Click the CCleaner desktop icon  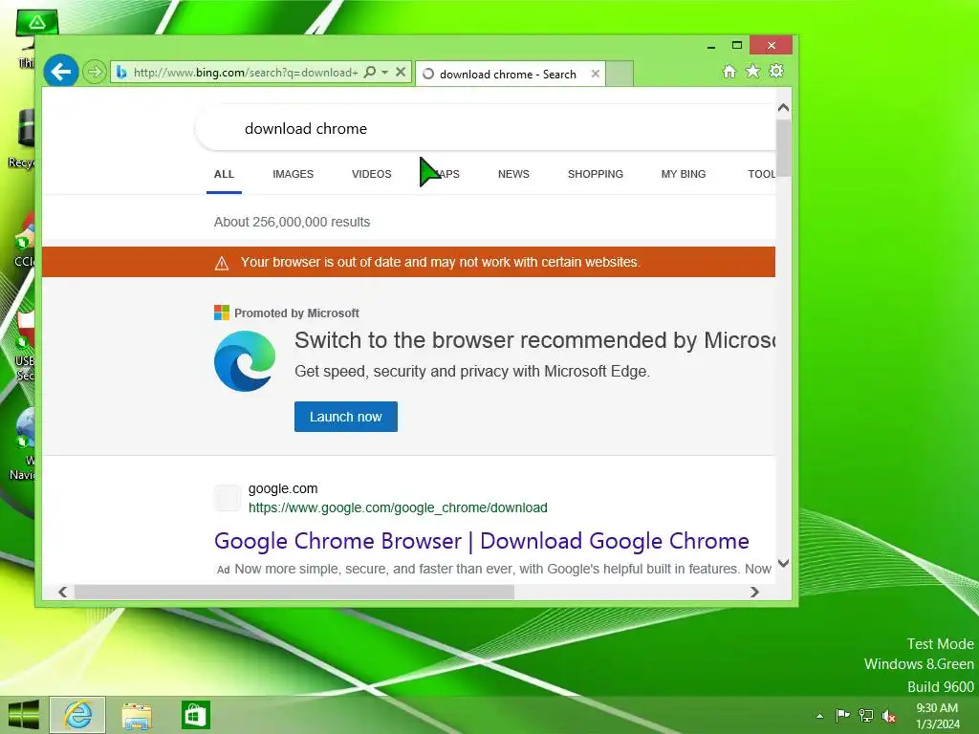point(25,240)
